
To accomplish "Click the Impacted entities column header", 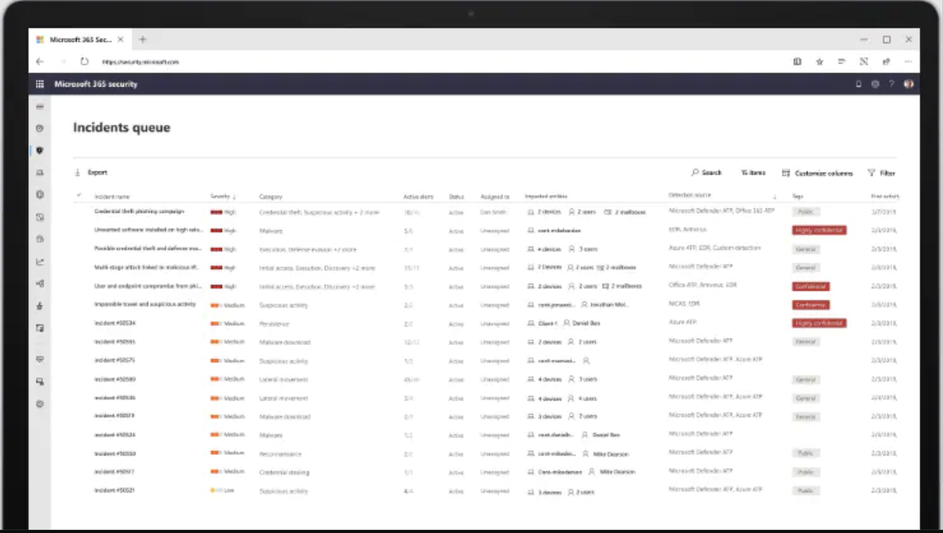I will pos(546,196).
